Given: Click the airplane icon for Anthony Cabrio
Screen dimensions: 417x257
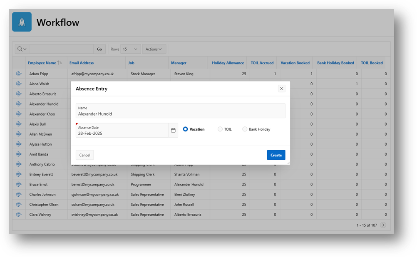Looking at the screenshot, I should (x=19, y=164).
